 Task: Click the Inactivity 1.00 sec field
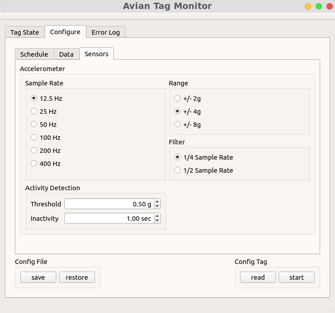point(109,218)
